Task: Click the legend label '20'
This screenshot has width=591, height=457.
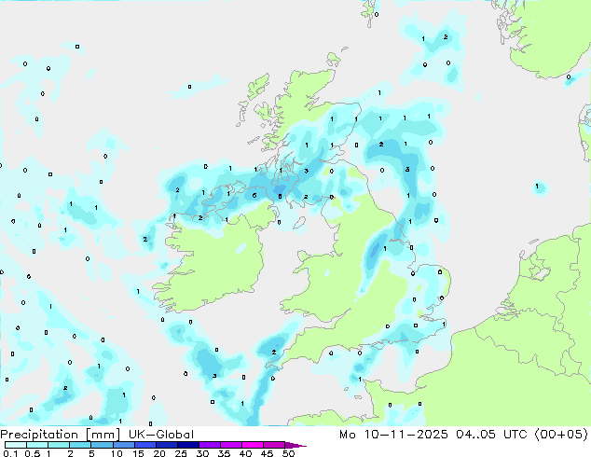Action: pos(159,453)
